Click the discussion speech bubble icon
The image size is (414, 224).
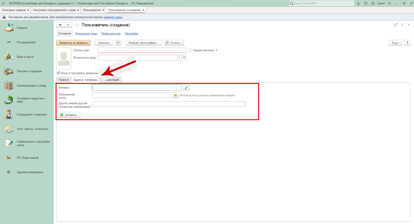[118, 42]
